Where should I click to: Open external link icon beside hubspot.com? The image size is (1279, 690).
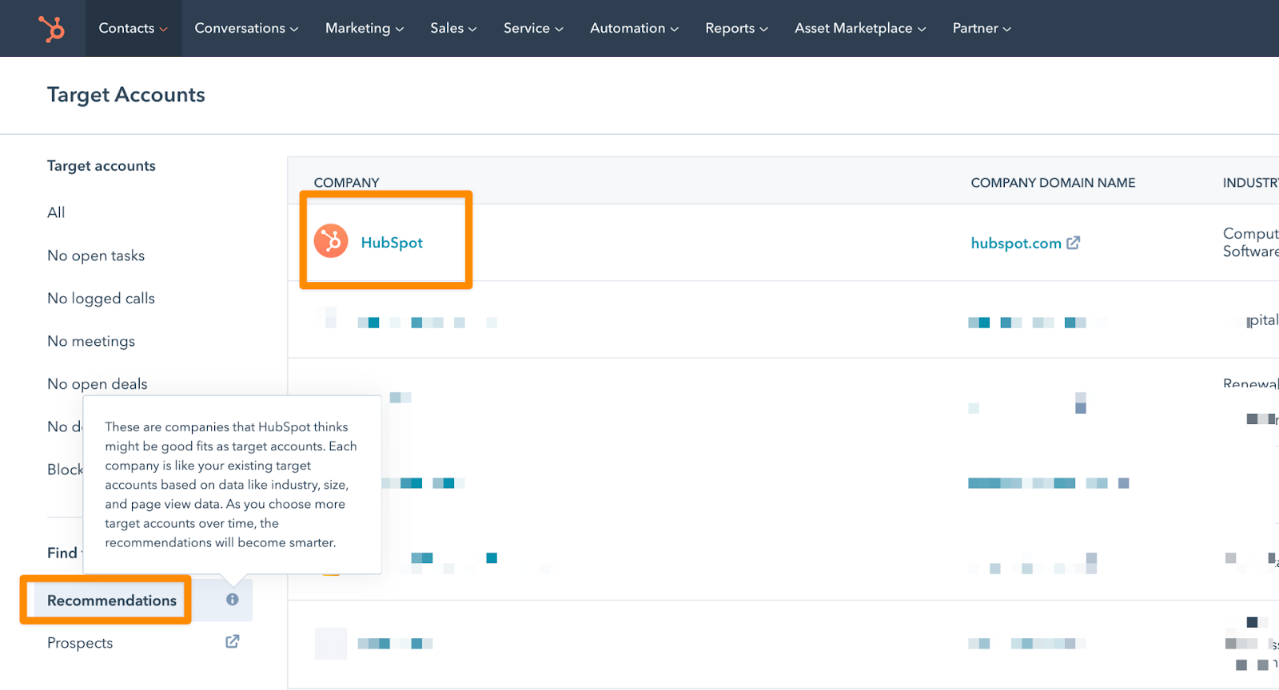(1073, 243)
